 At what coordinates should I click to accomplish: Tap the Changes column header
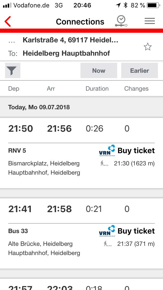pos(136,89)
